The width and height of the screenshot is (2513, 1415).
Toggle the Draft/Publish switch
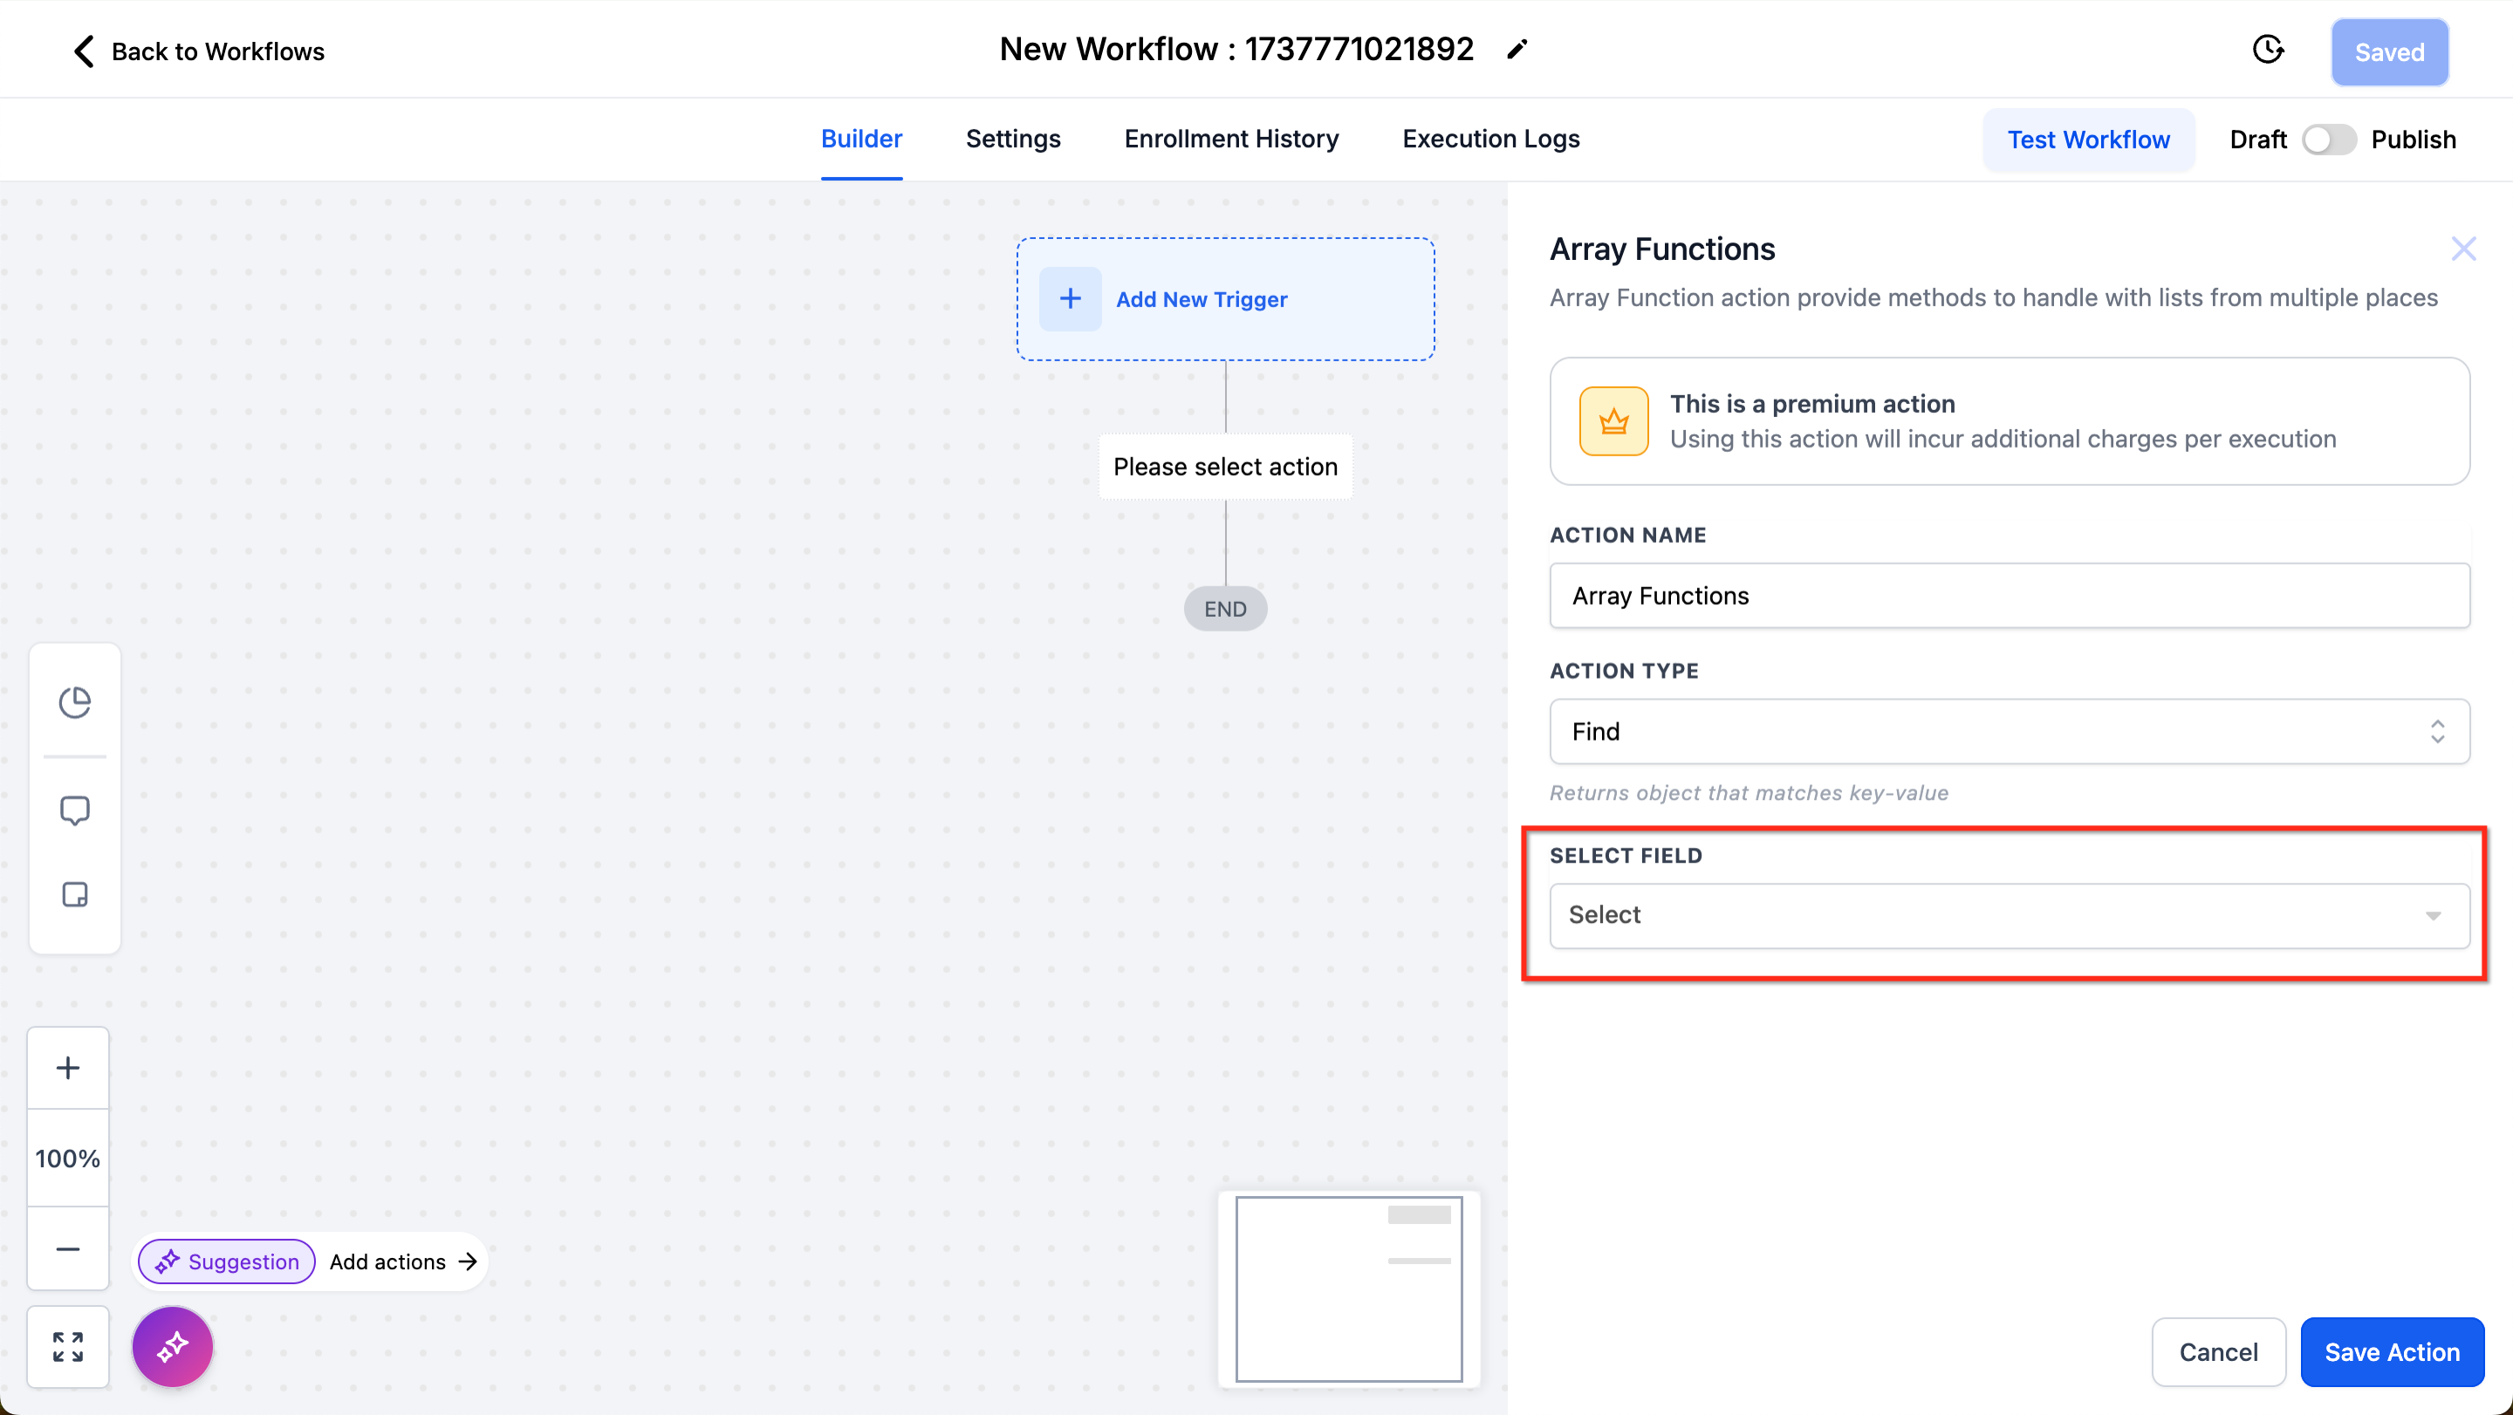coord(2329,140)
